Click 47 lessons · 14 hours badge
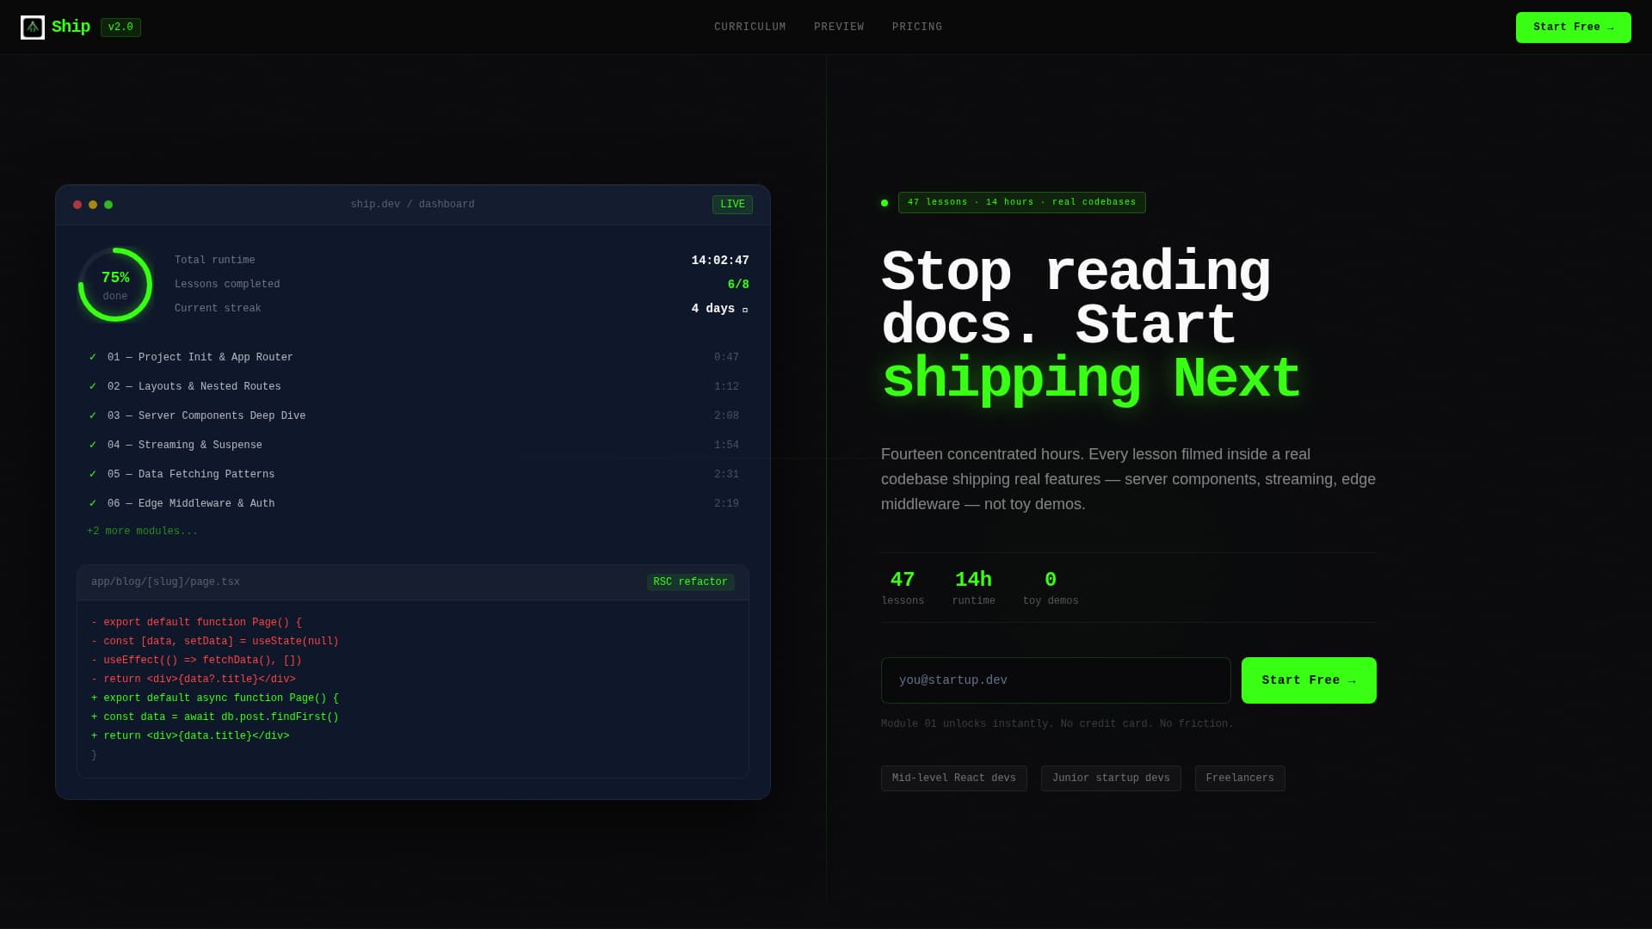This screenshot has width=1652, height=929. 1021,203
